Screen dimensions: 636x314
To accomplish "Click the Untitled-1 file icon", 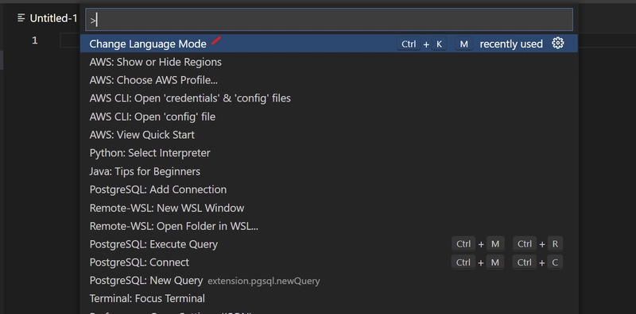I will click(x=21, y=18).
